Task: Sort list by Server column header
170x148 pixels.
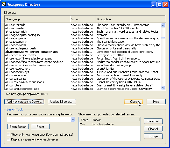Action: tap(83, 19)
